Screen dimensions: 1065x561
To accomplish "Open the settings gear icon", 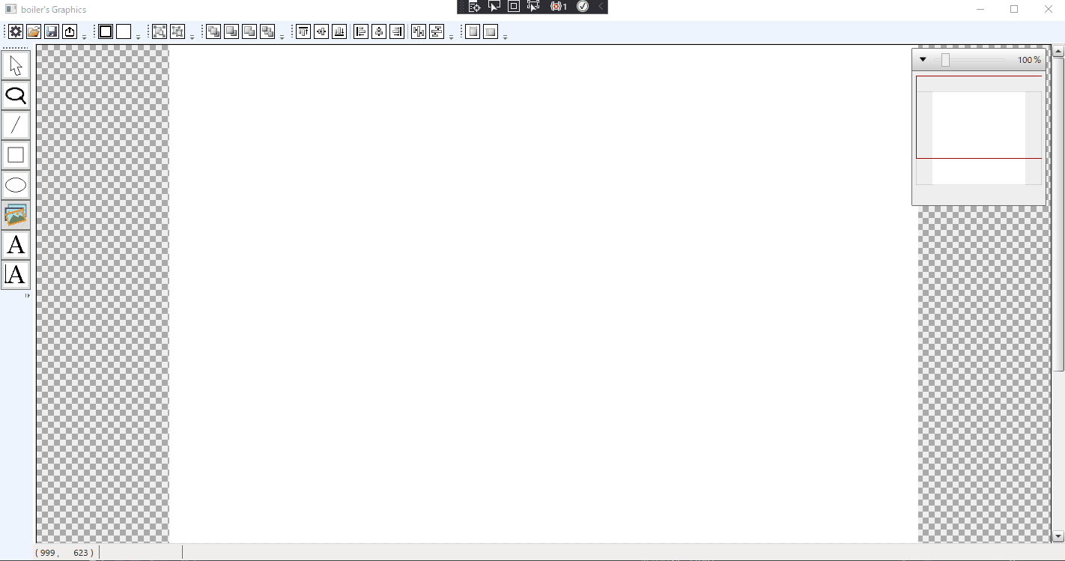I will [15, 31].
